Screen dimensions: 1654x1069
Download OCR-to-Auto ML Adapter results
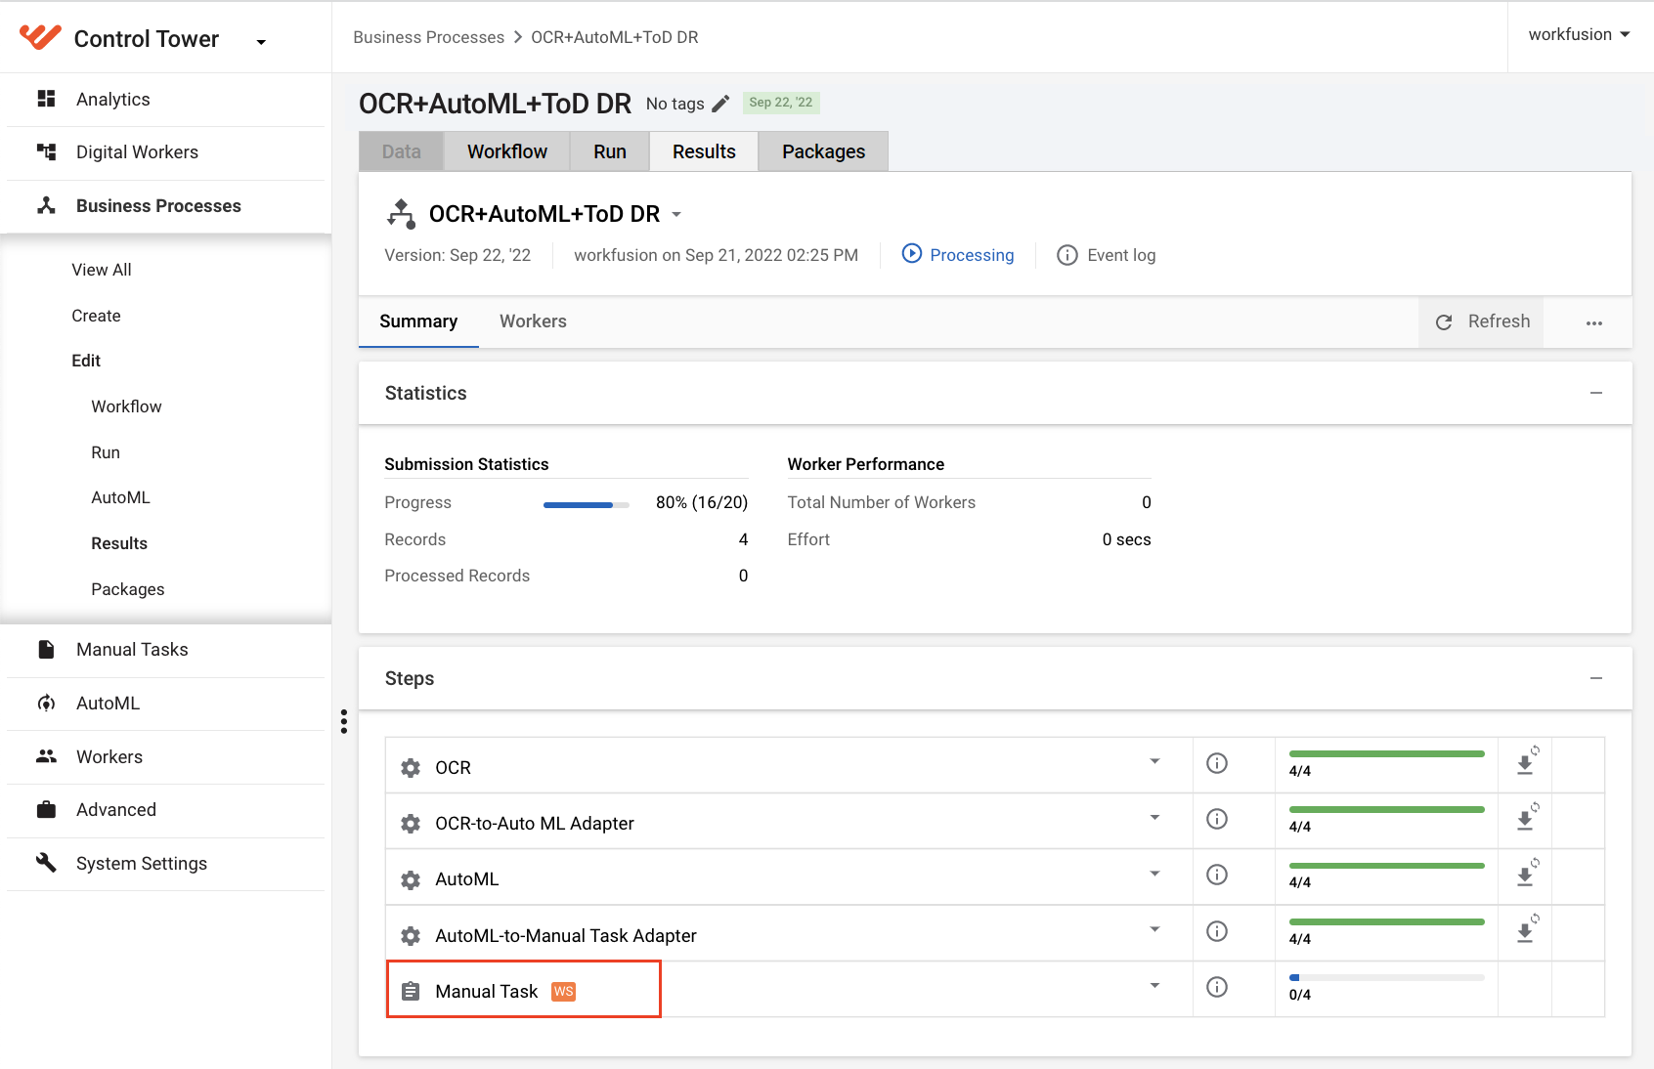[1527, 819]
